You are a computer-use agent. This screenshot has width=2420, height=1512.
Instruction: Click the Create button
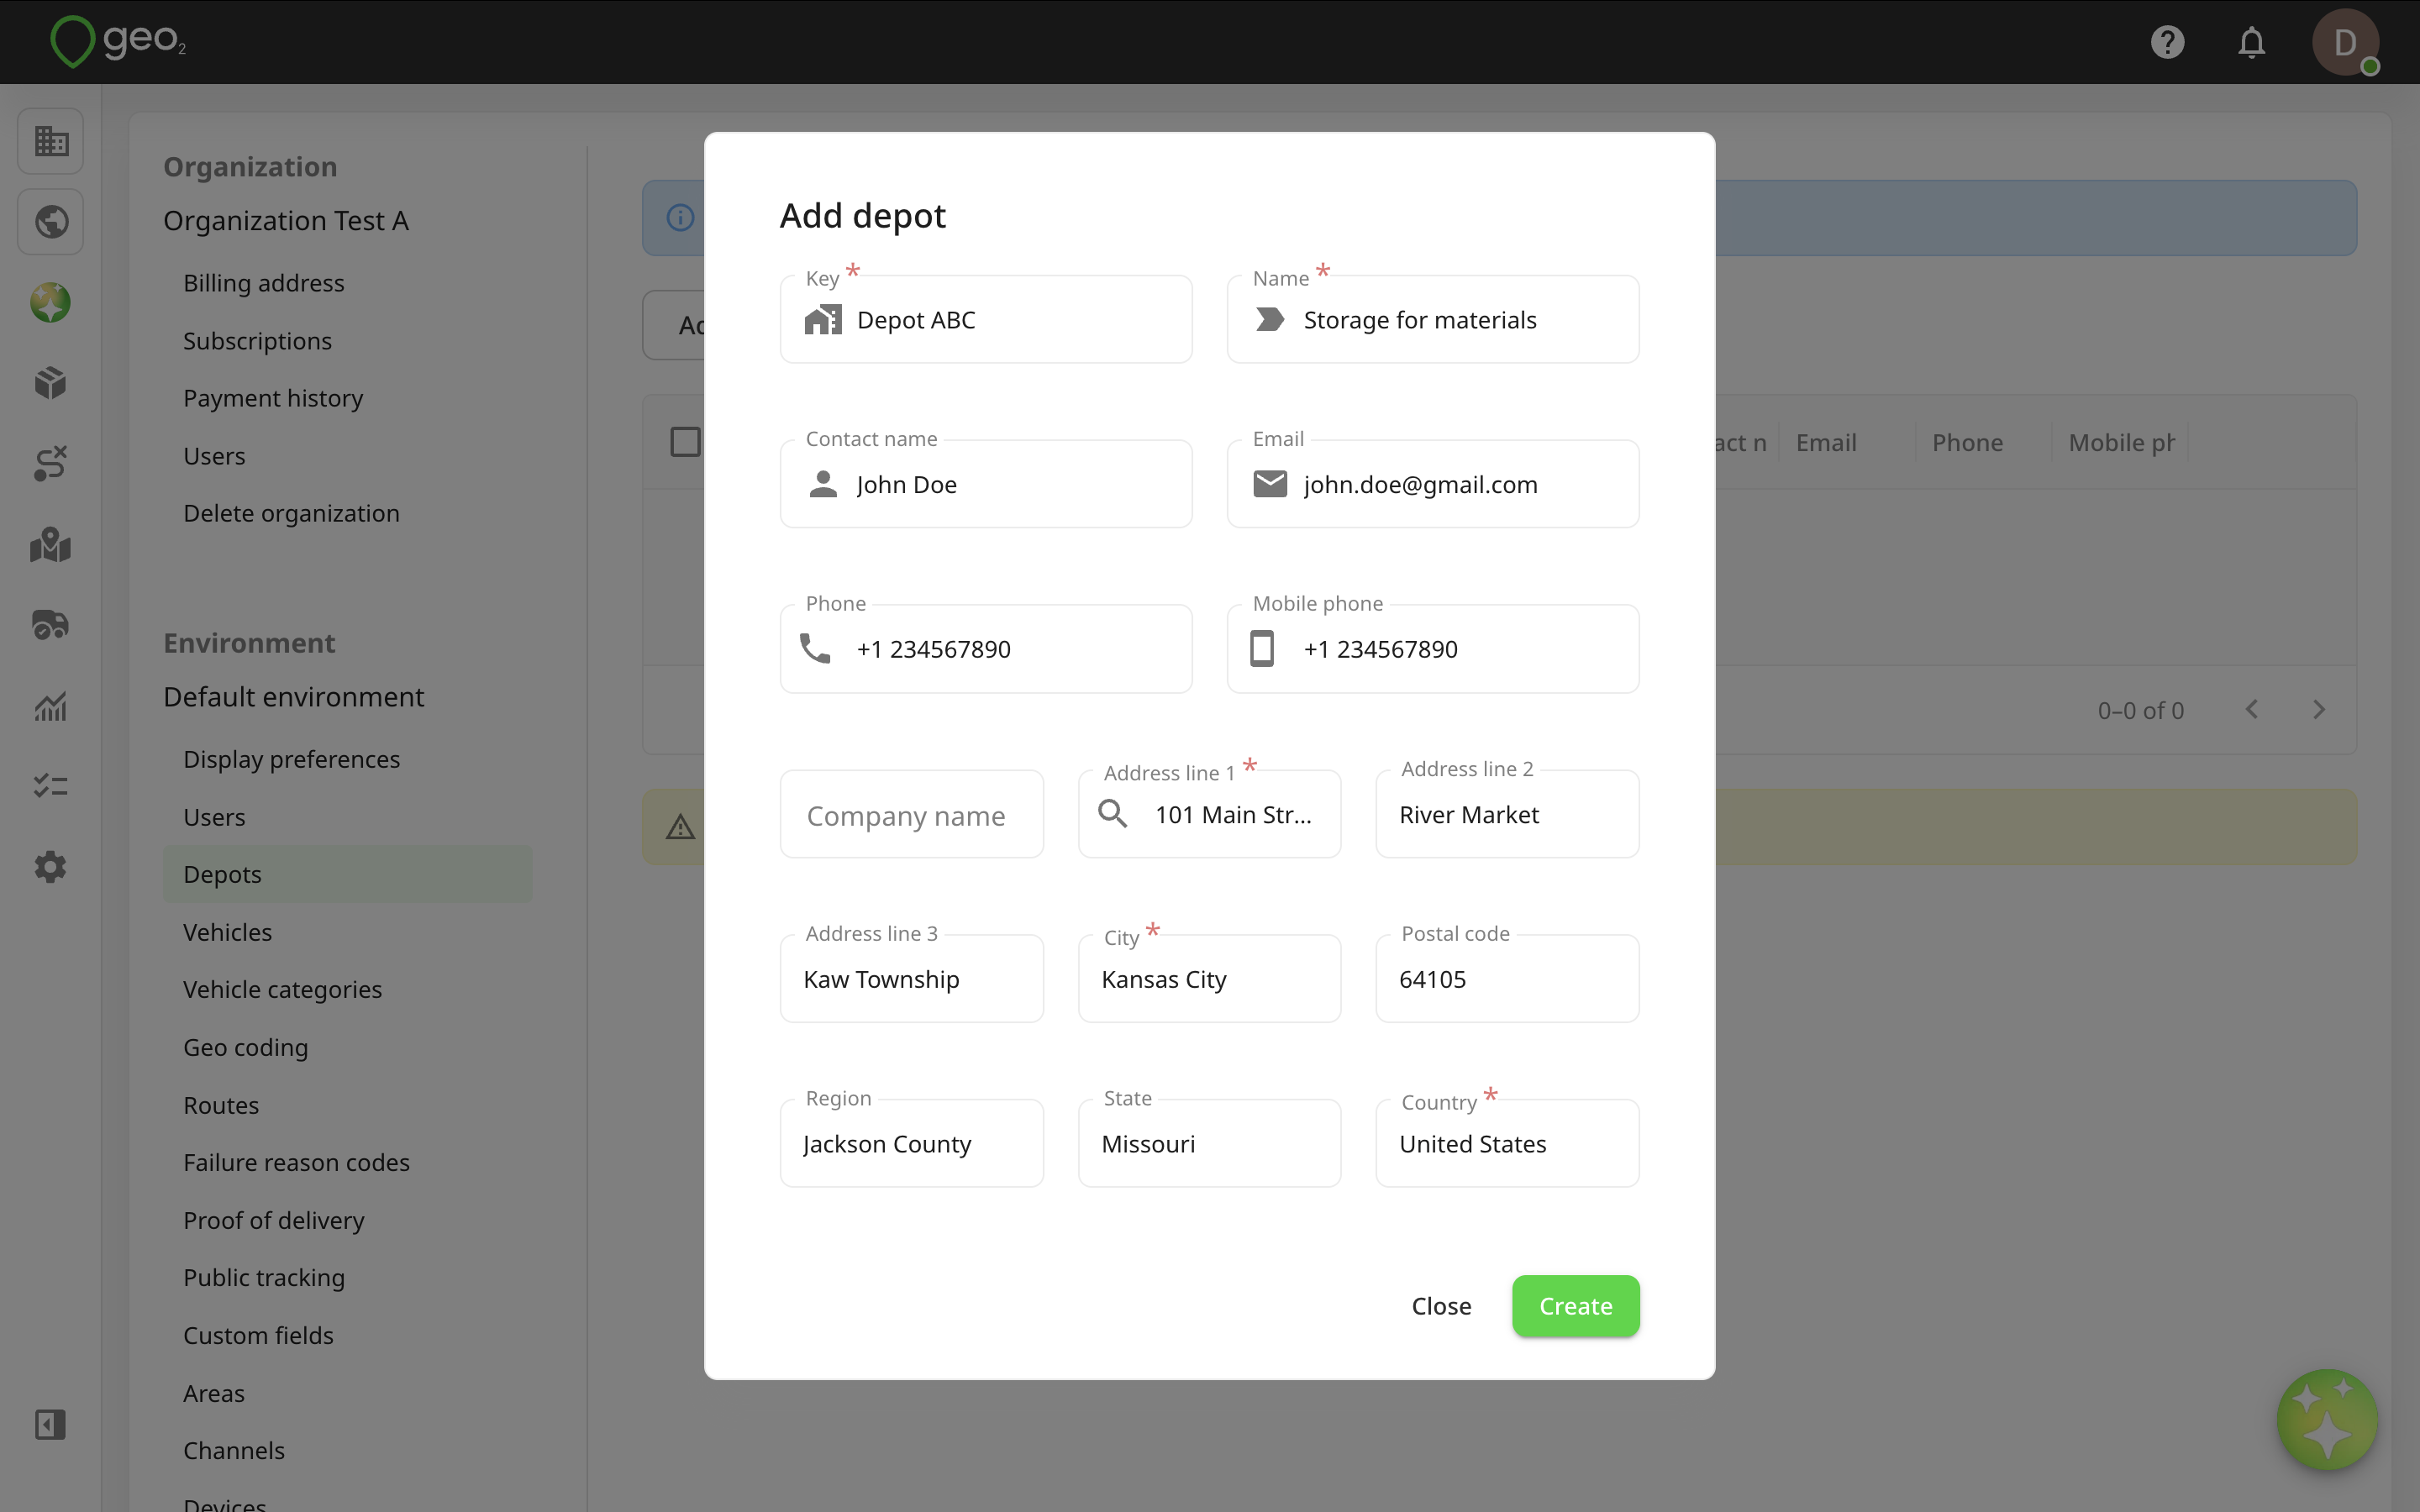click(1575, 1306)
